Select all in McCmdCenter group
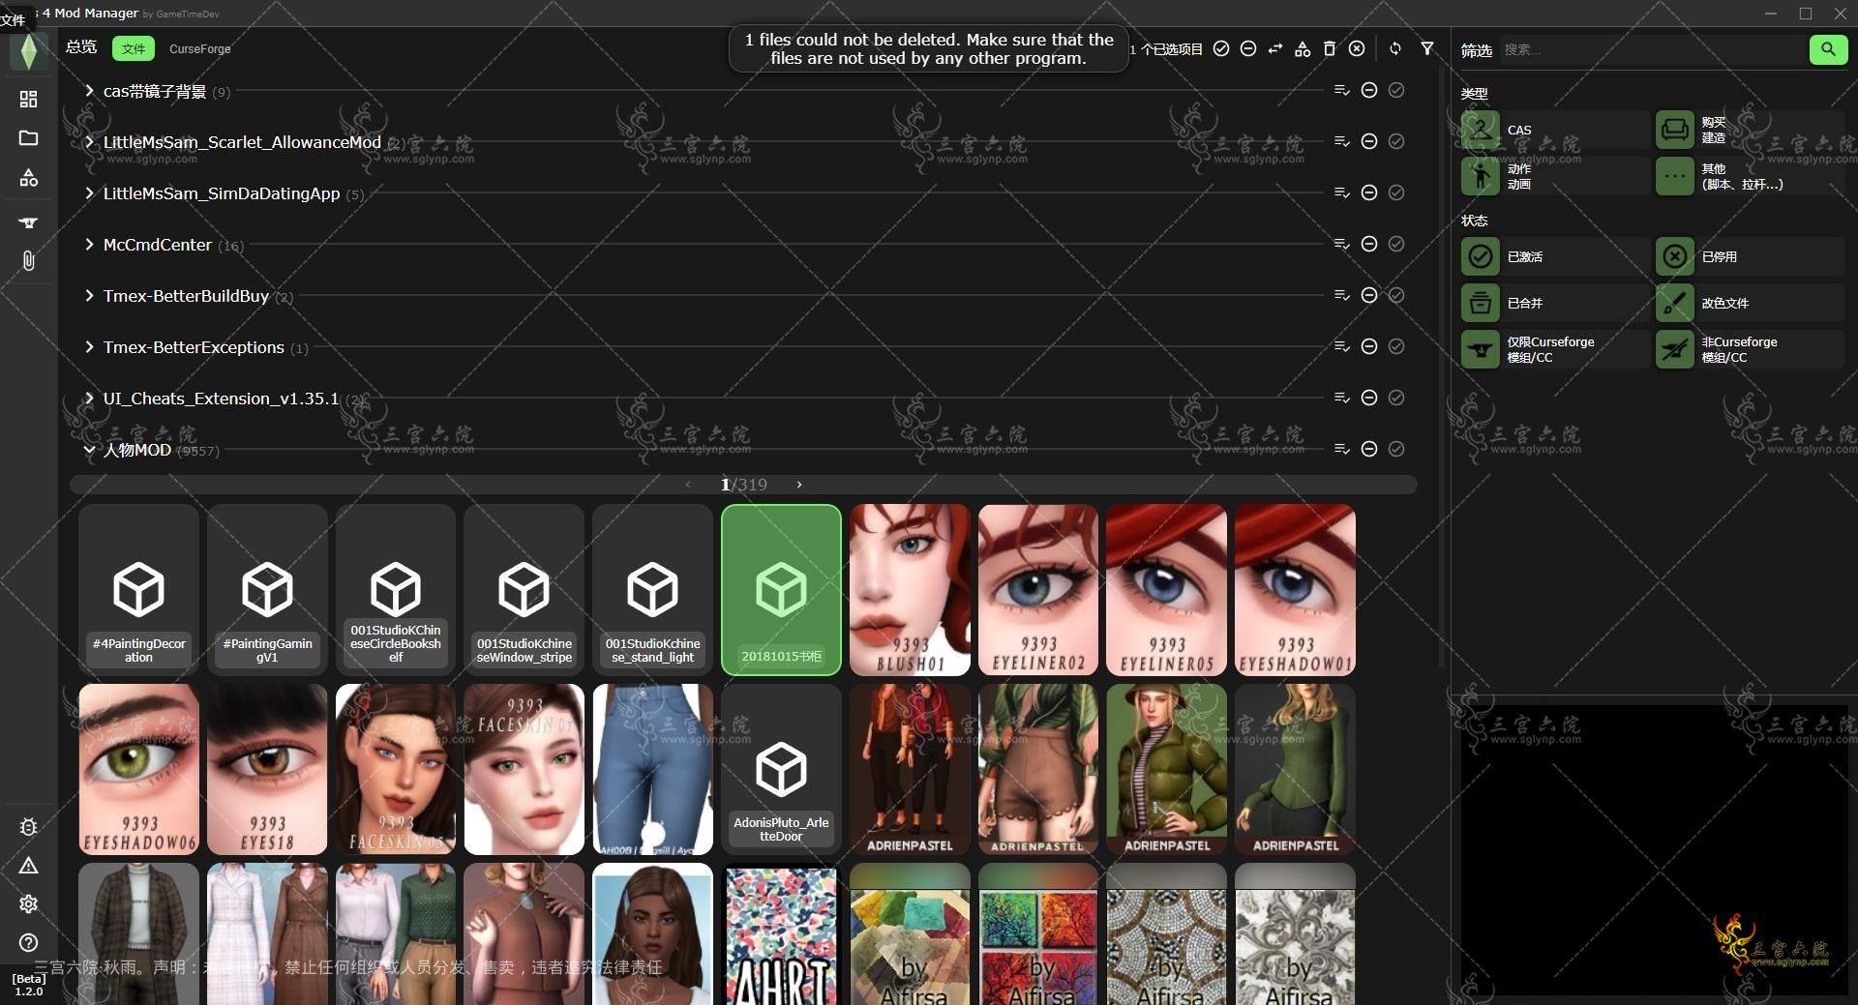The image size is (1858, 1005). [x=1341, y=244]
